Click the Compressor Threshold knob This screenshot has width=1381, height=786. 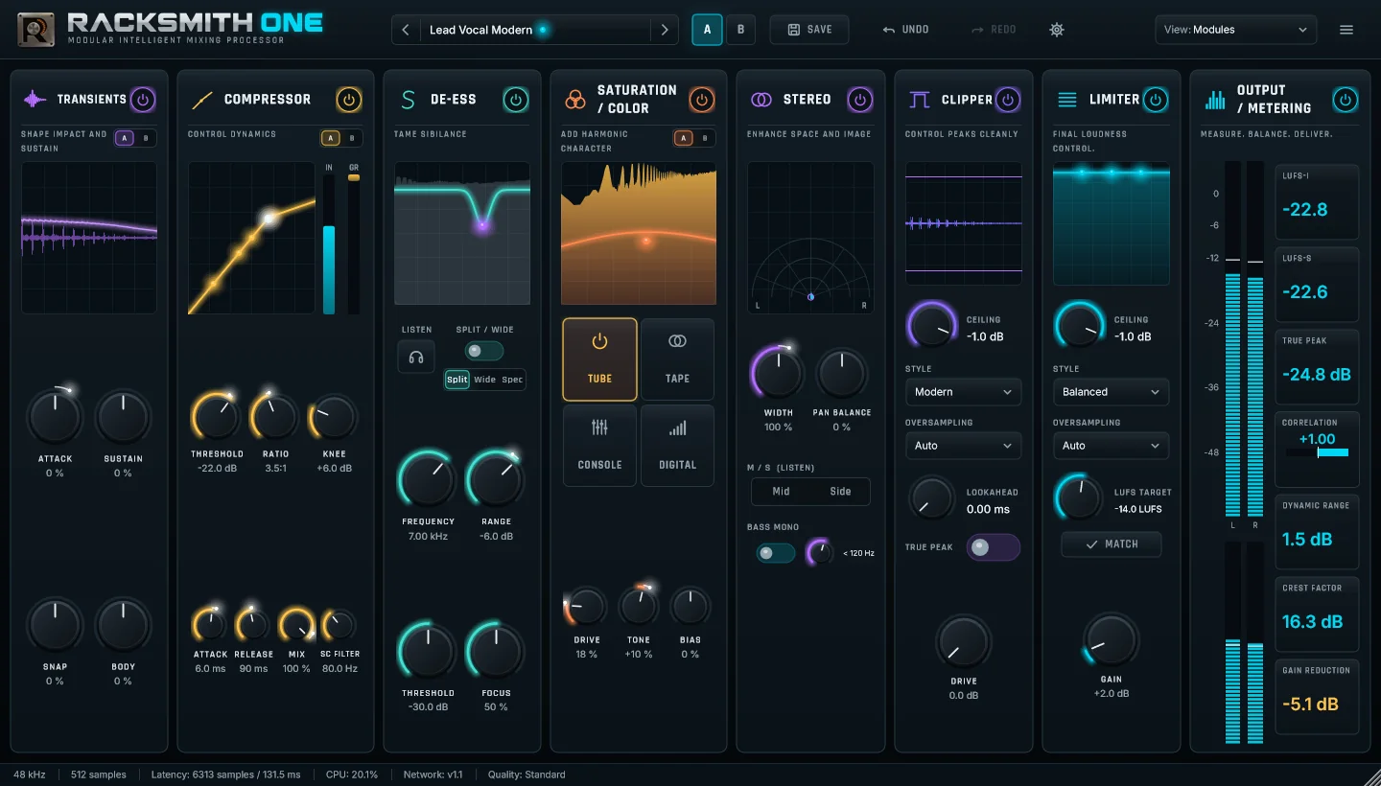tap(217, 418)
